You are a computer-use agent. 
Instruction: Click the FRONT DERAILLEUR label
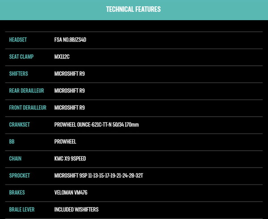click(x=28, y=108)
